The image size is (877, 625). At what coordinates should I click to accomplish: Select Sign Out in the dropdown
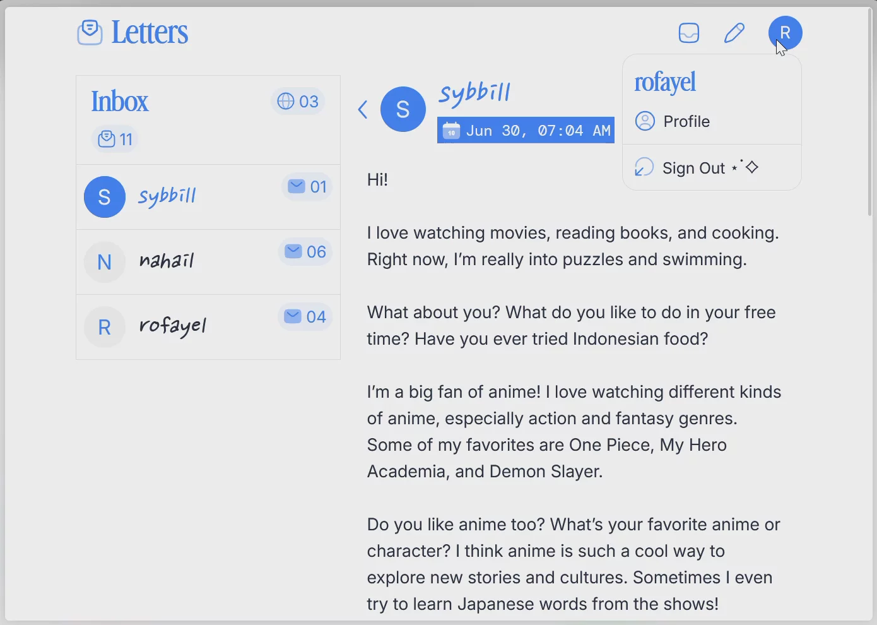click(693, 168)
